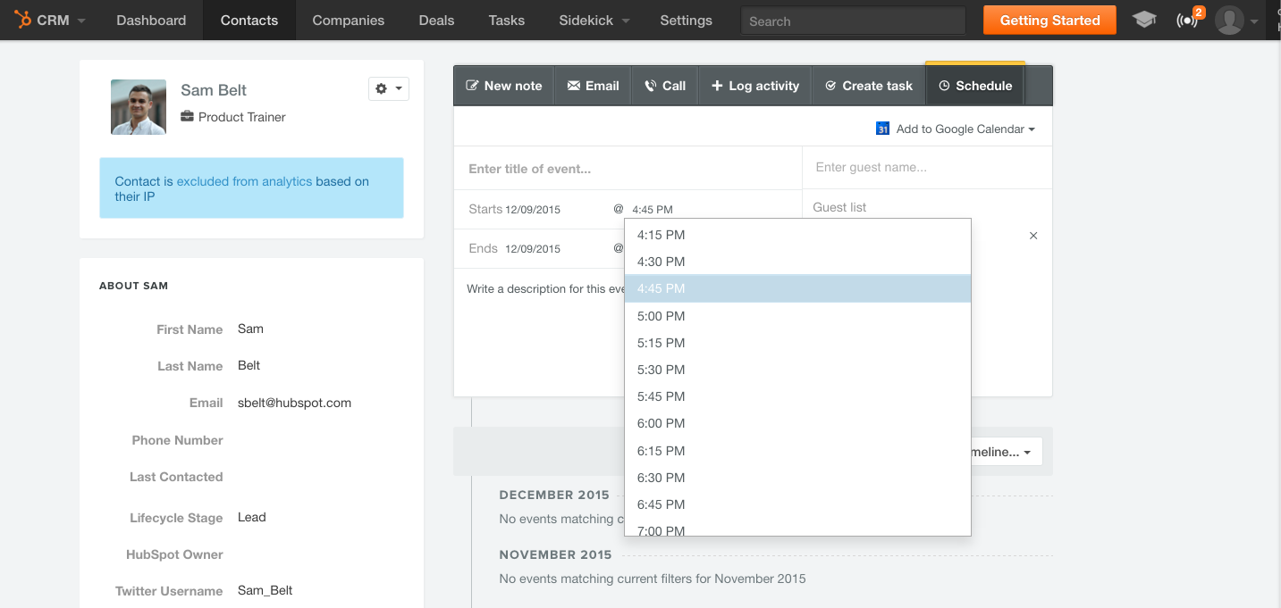
Task: Click the Google Calendar icon
Action: click(x=882, y=129)
